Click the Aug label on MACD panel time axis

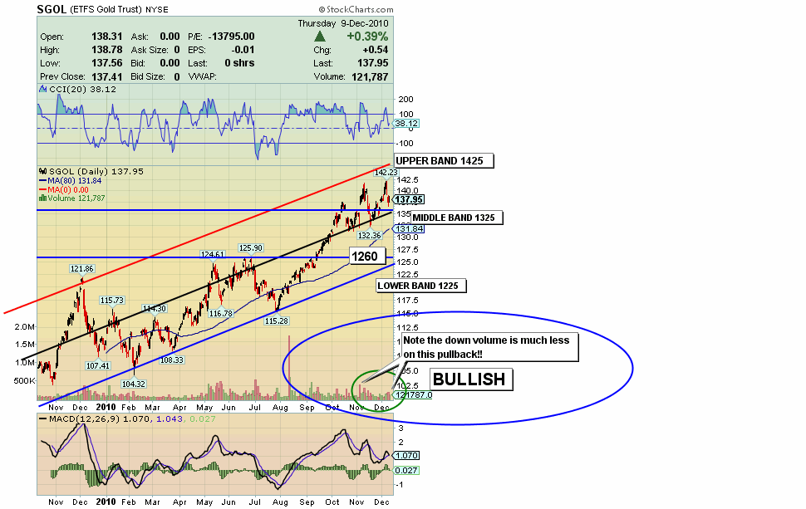pyautogui.click(x=280, y=502)
